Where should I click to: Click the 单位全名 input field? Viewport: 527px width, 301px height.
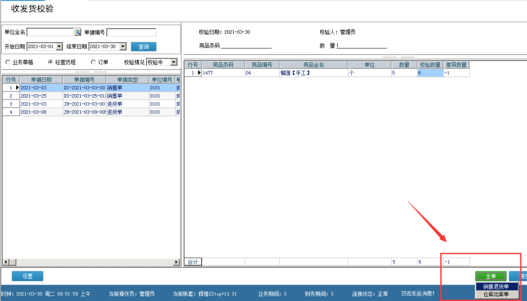coord(50,33)
